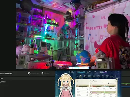Select the Speed stat row

pos(82,93)
